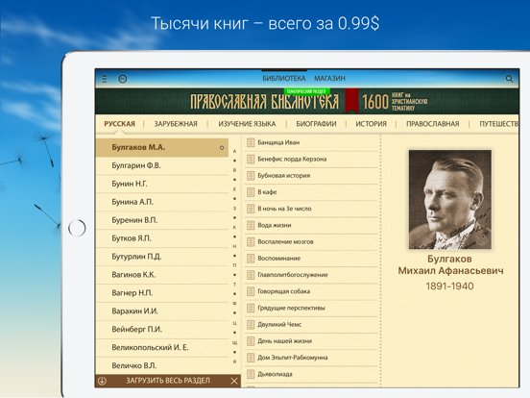Open book icon for Бенефис лорда Керзона

251,159
